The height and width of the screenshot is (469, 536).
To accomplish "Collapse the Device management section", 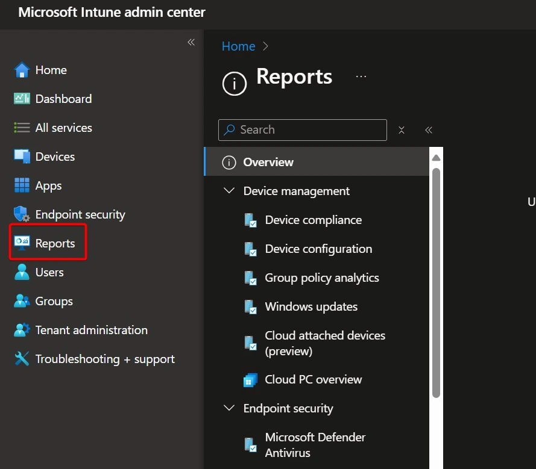I will pyautogui.click(x=229, y=190).
